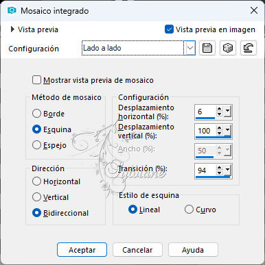Screen dimensions: 265x265
Task: Open slider dropdown for horizontal displacement
Action: tap(227, 111)
